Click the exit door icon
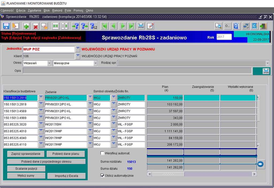 pos(263,26)
